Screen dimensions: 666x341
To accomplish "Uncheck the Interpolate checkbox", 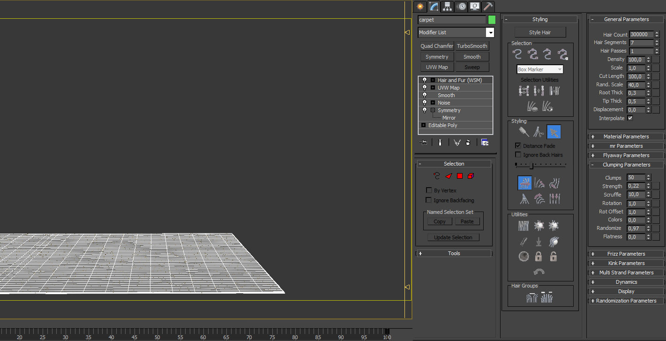I will 630,118.
